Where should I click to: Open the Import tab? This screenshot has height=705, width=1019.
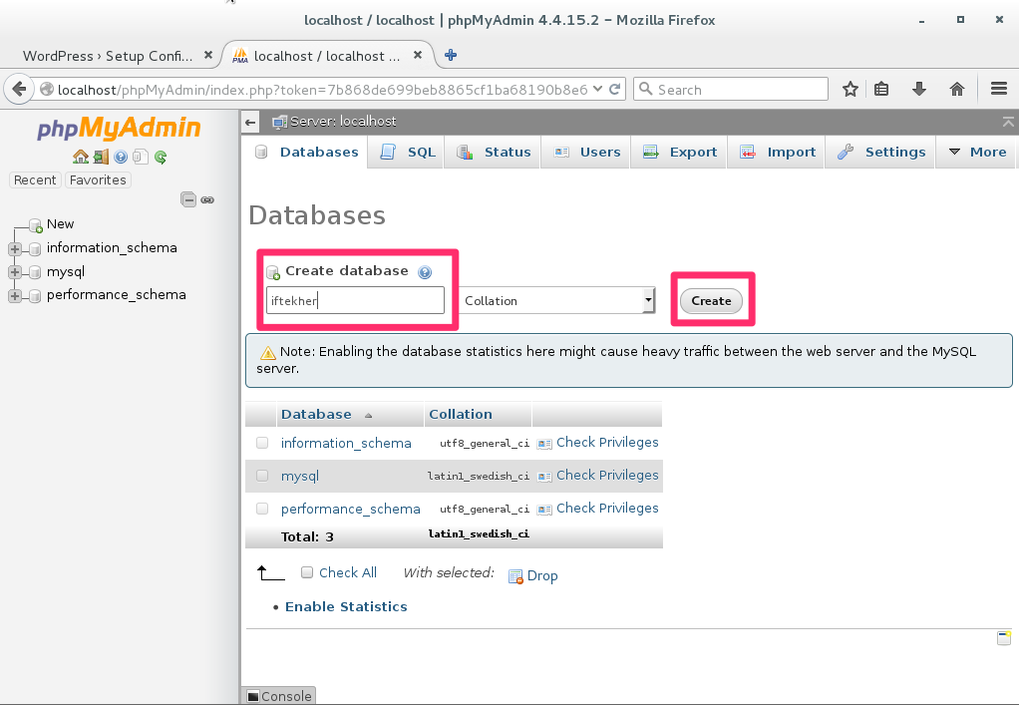click(x=778, y=152)
